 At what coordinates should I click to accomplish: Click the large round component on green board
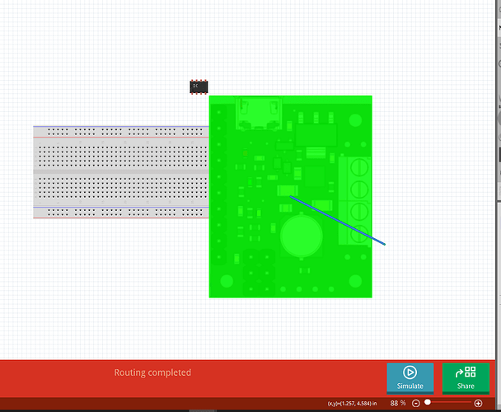(x=301, y=238)
